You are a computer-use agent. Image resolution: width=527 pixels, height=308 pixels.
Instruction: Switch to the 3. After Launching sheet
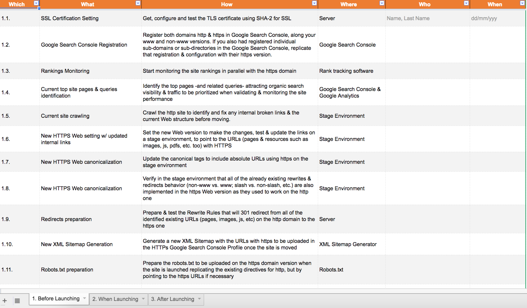173,299
